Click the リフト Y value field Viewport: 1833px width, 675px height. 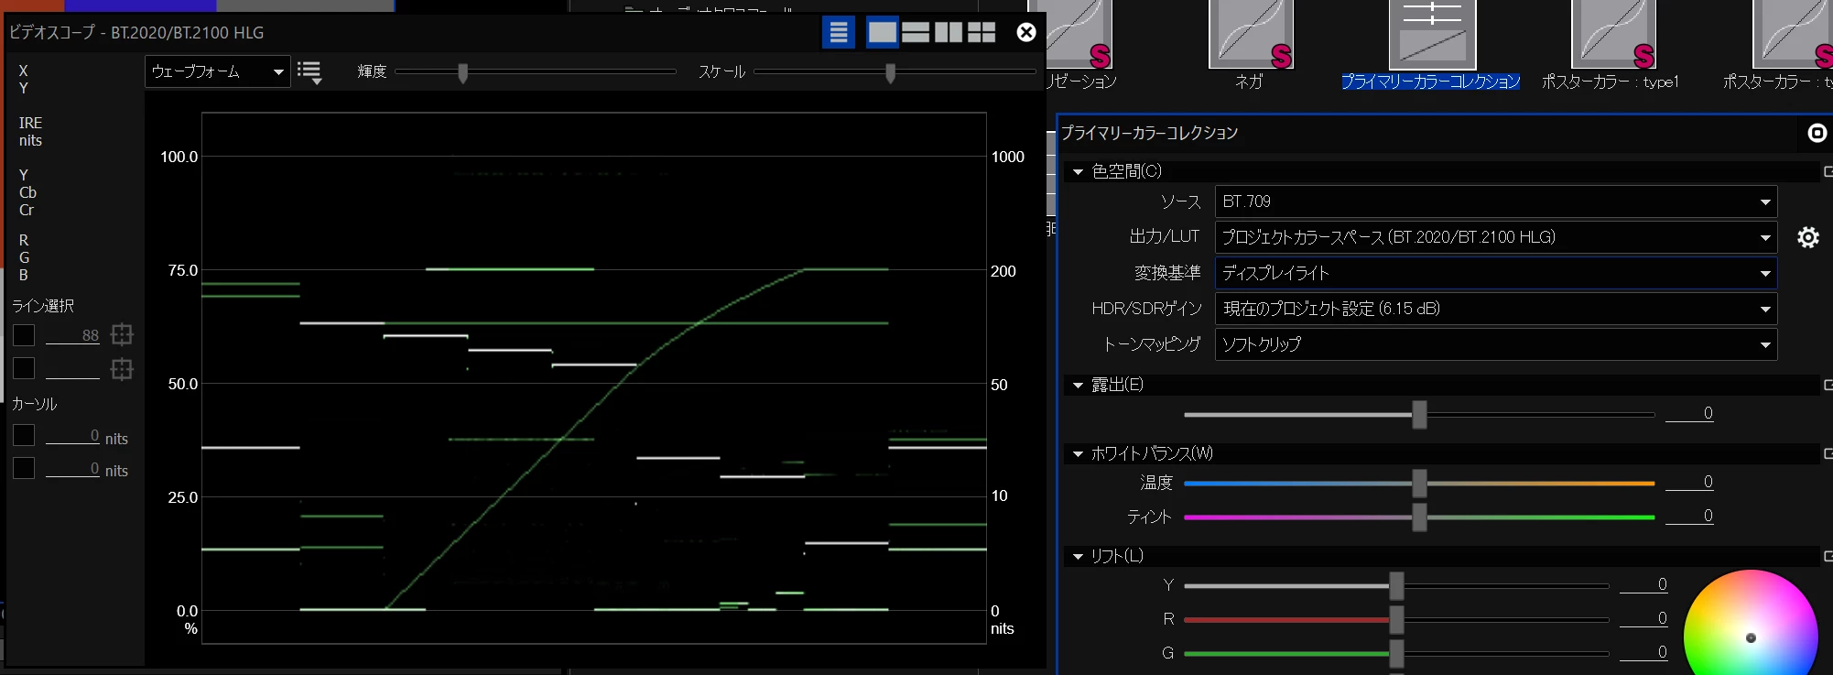[x=1643, y=584]
